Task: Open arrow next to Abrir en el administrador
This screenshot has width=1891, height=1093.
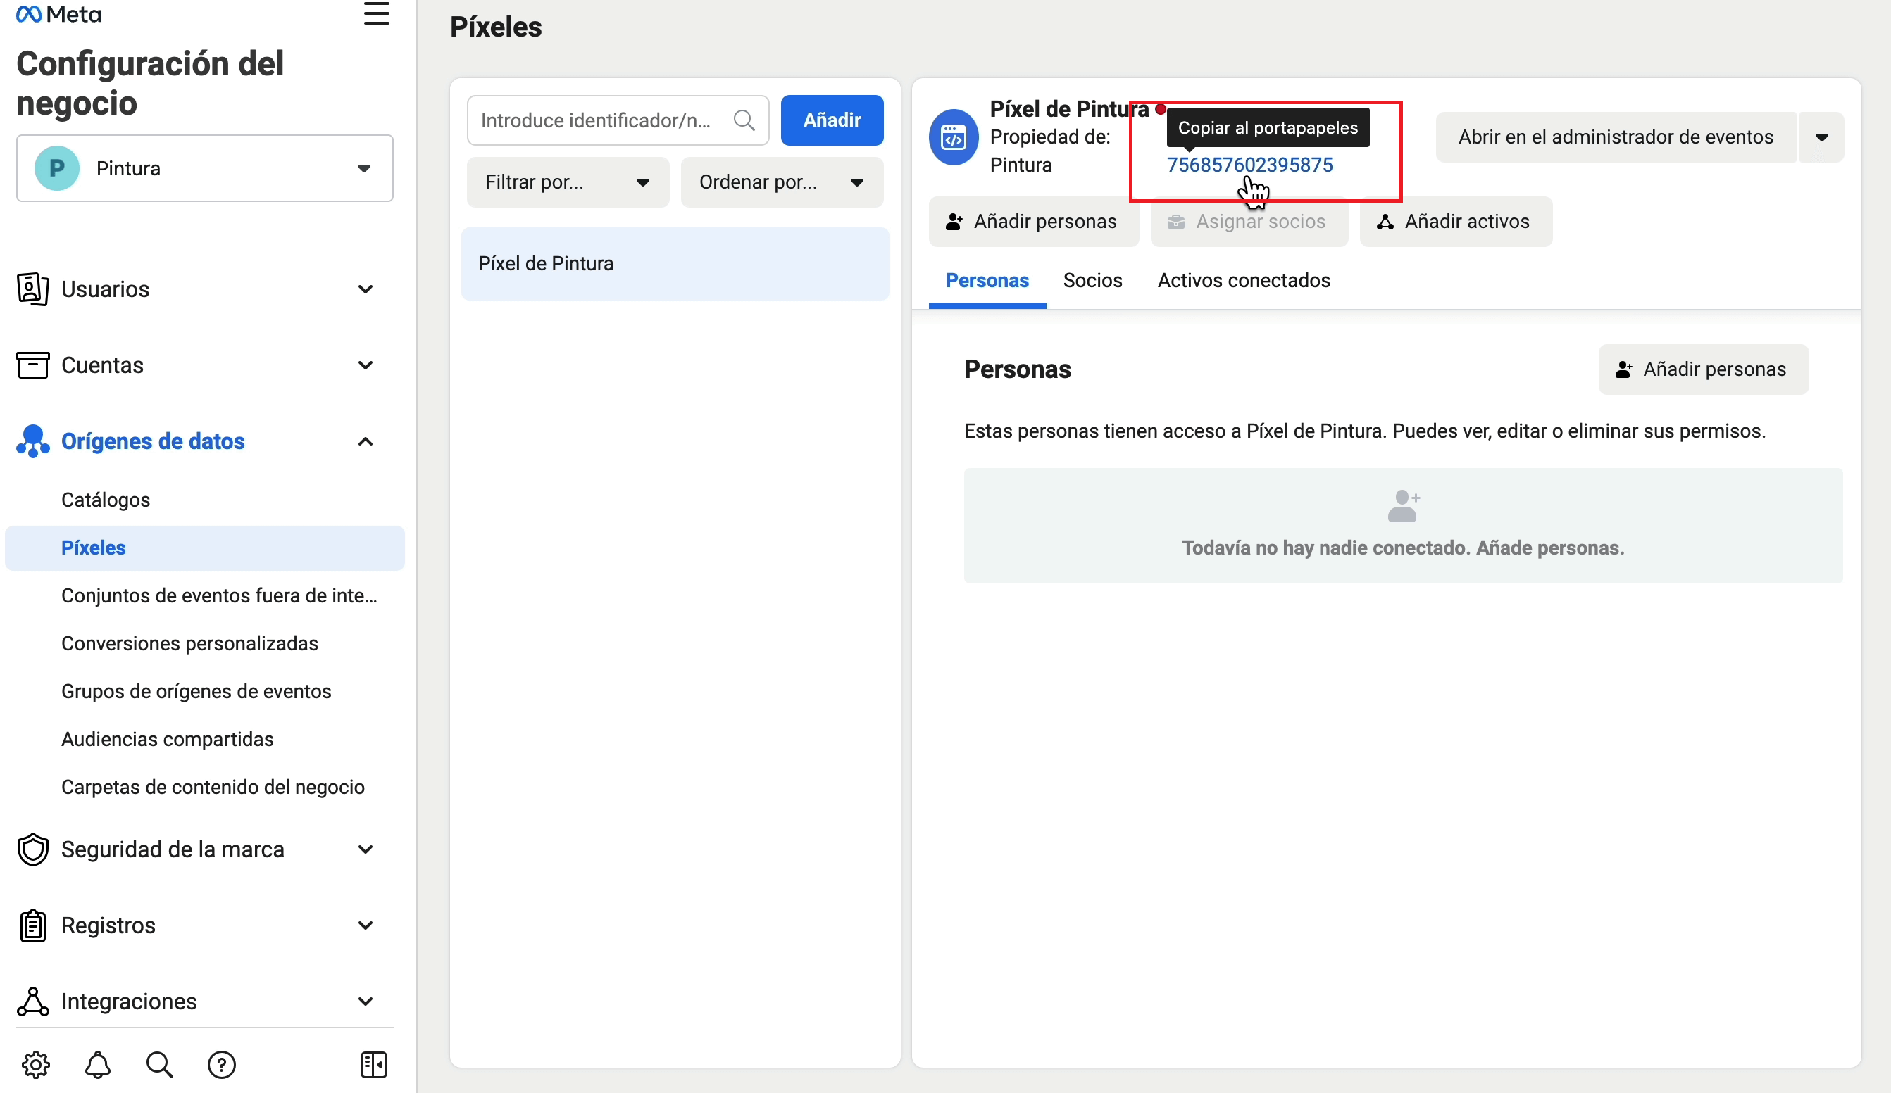Action: click(1821, 137)
